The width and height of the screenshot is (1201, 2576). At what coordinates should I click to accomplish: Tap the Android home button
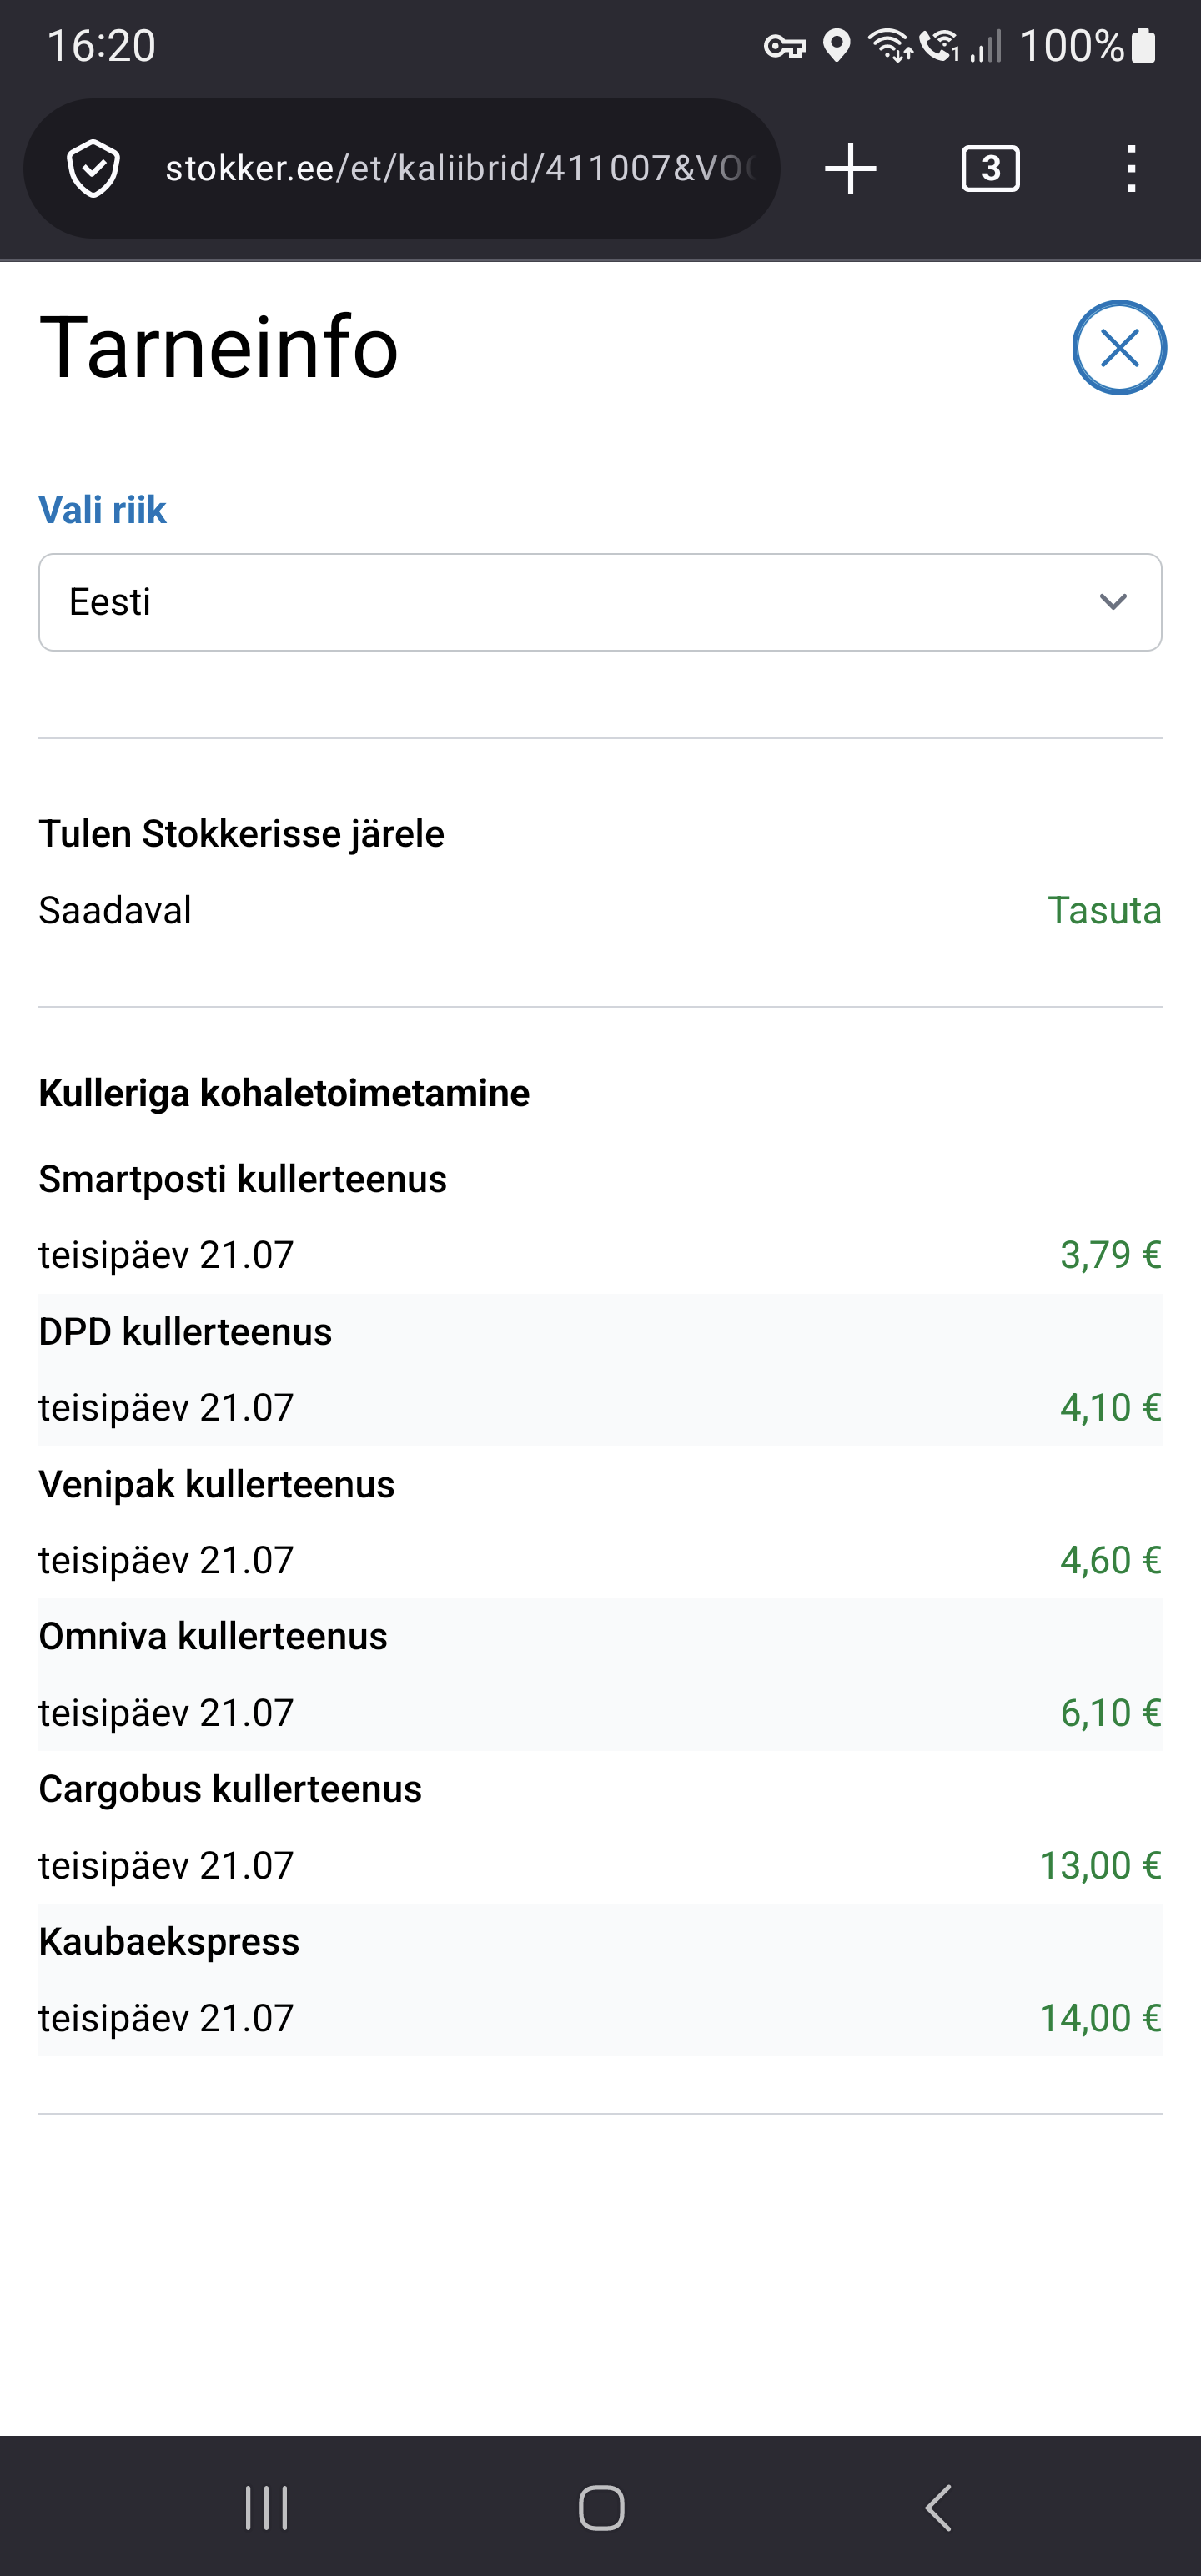(x=601, y=2508)
